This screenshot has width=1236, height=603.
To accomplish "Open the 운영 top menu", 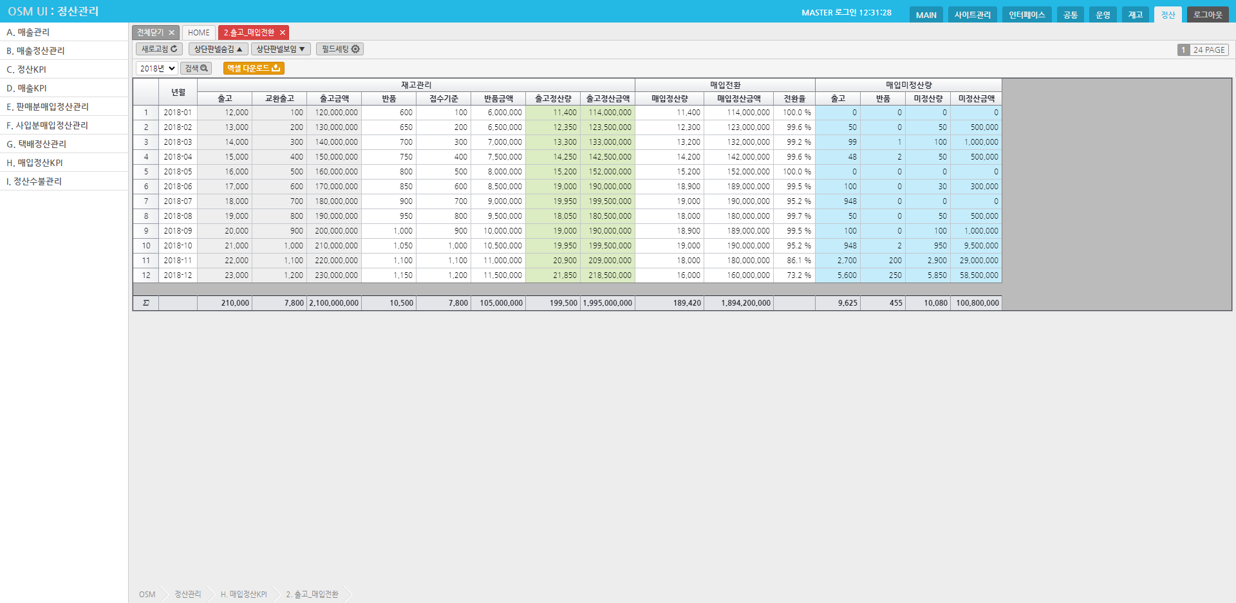I will [x=1103, y=15].
